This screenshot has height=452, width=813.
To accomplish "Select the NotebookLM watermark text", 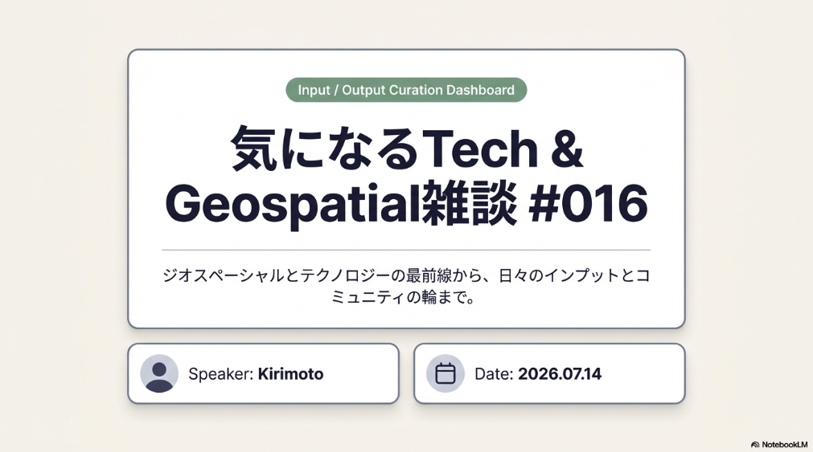I will pyautogui.click(x=785, y=445).
